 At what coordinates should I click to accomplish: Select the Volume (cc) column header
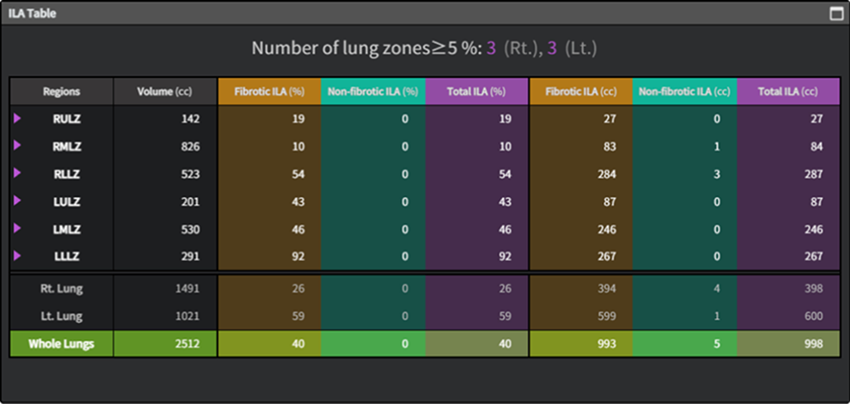coord(165,91)
